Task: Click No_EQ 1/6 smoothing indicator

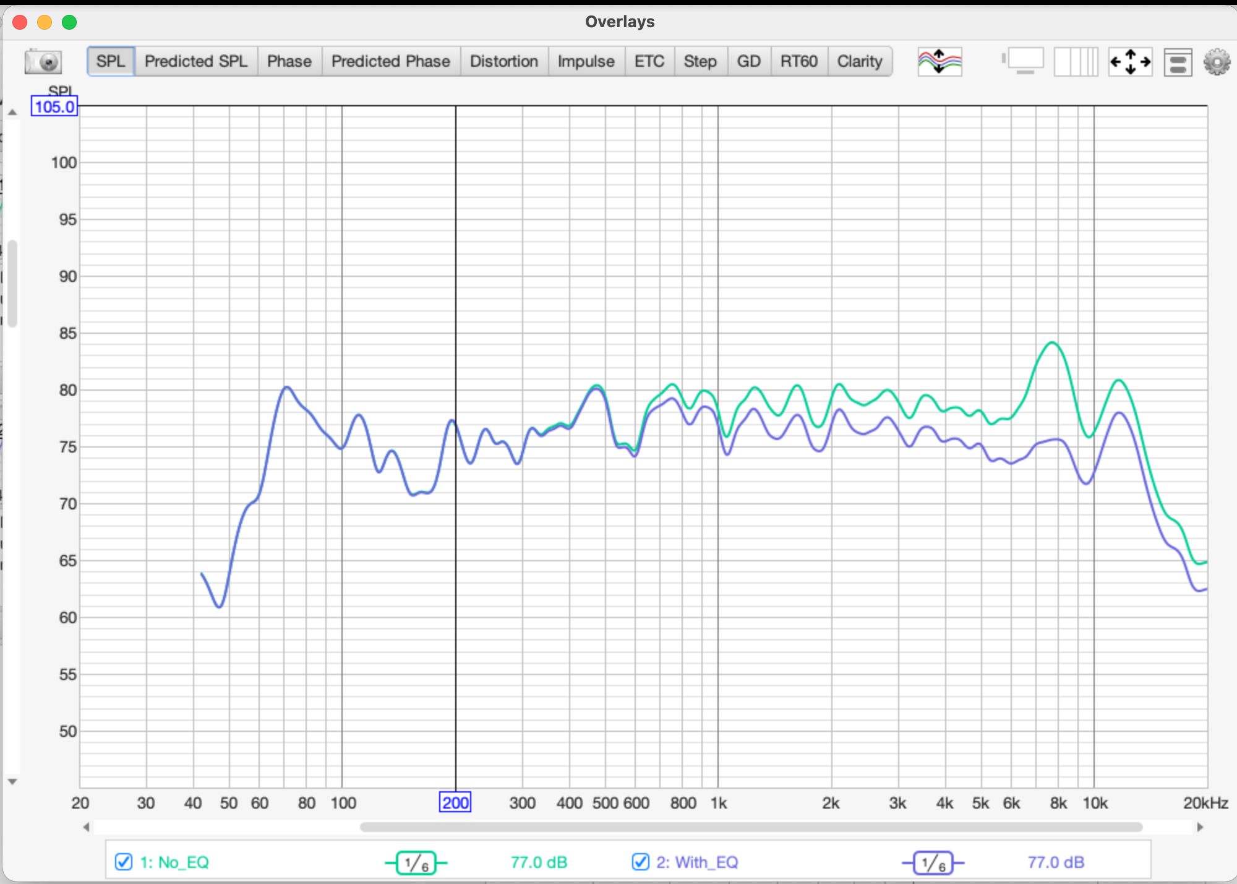Action: pos(416,862)
